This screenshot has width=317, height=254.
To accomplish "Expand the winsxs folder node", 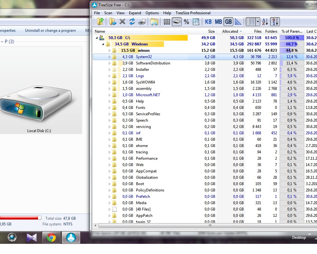I will [x=109, y=50].
